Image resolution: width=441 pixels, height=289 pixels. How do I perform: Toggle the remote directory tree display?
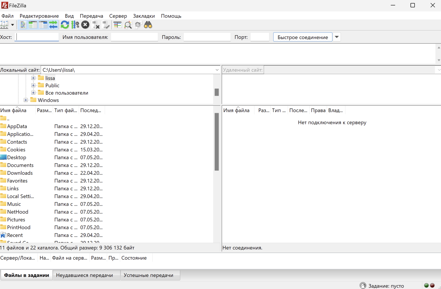tap(43, 25)
